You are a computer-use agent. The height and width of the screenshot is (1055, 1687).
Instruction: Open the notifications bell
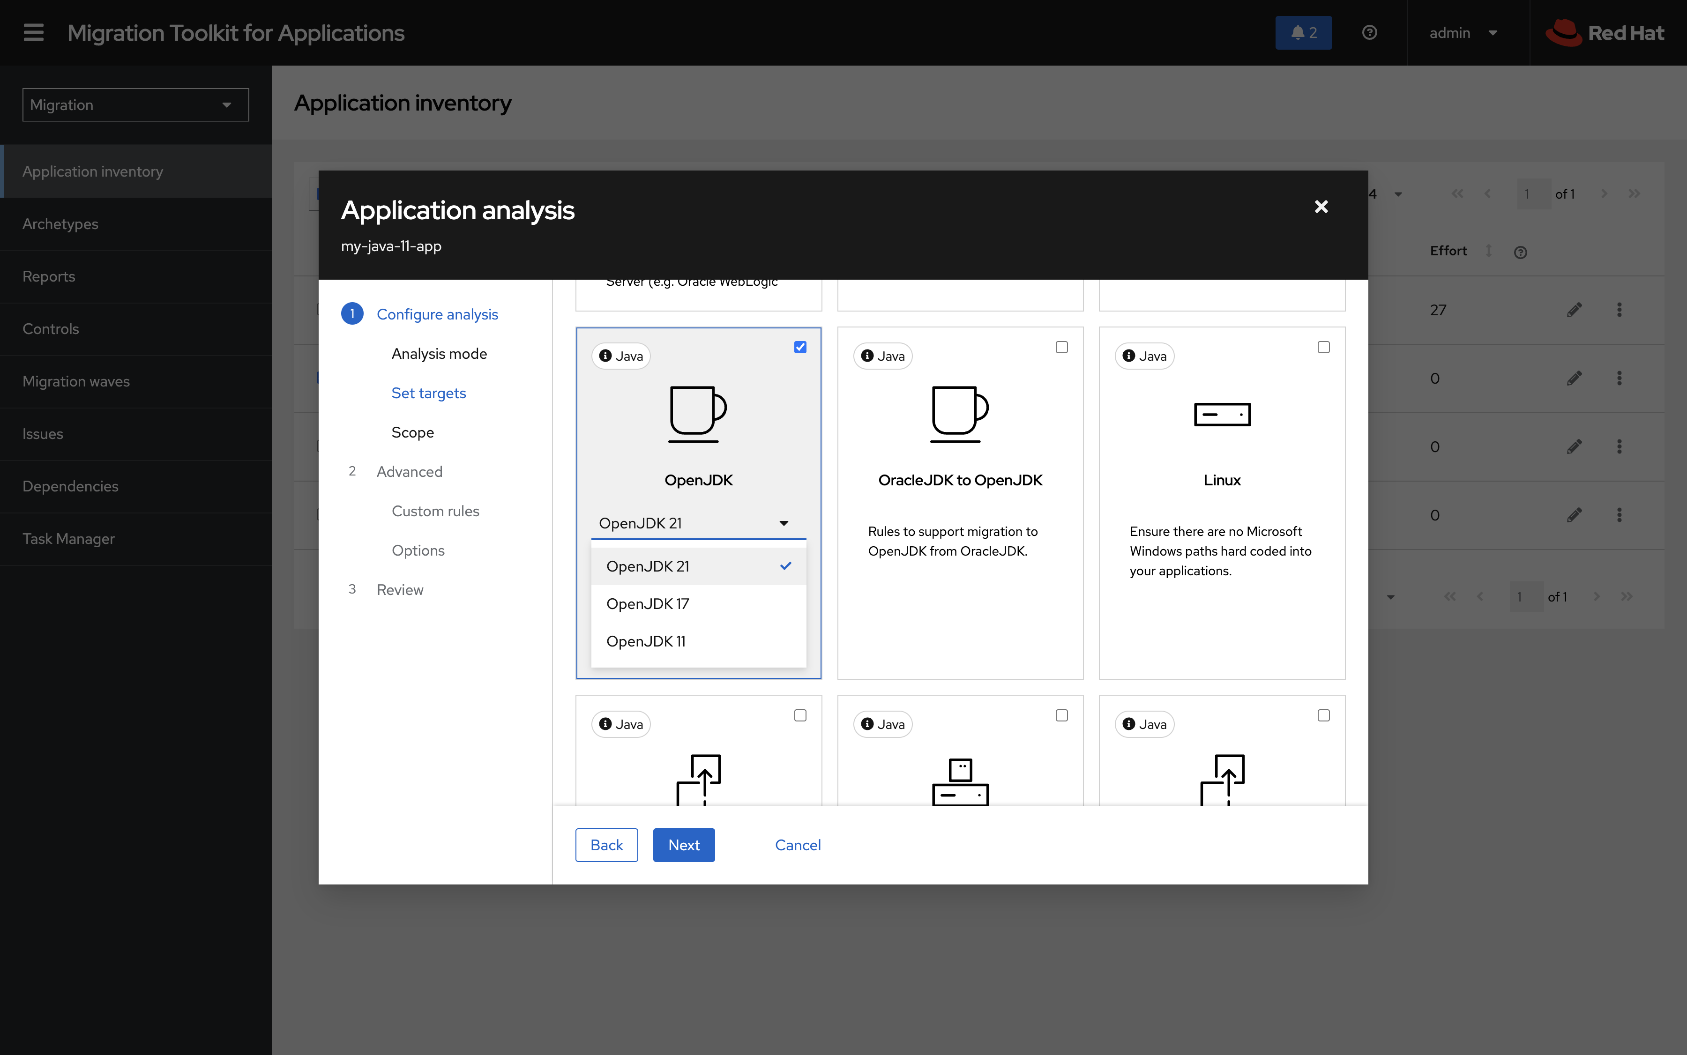[x=1303, y=33]
